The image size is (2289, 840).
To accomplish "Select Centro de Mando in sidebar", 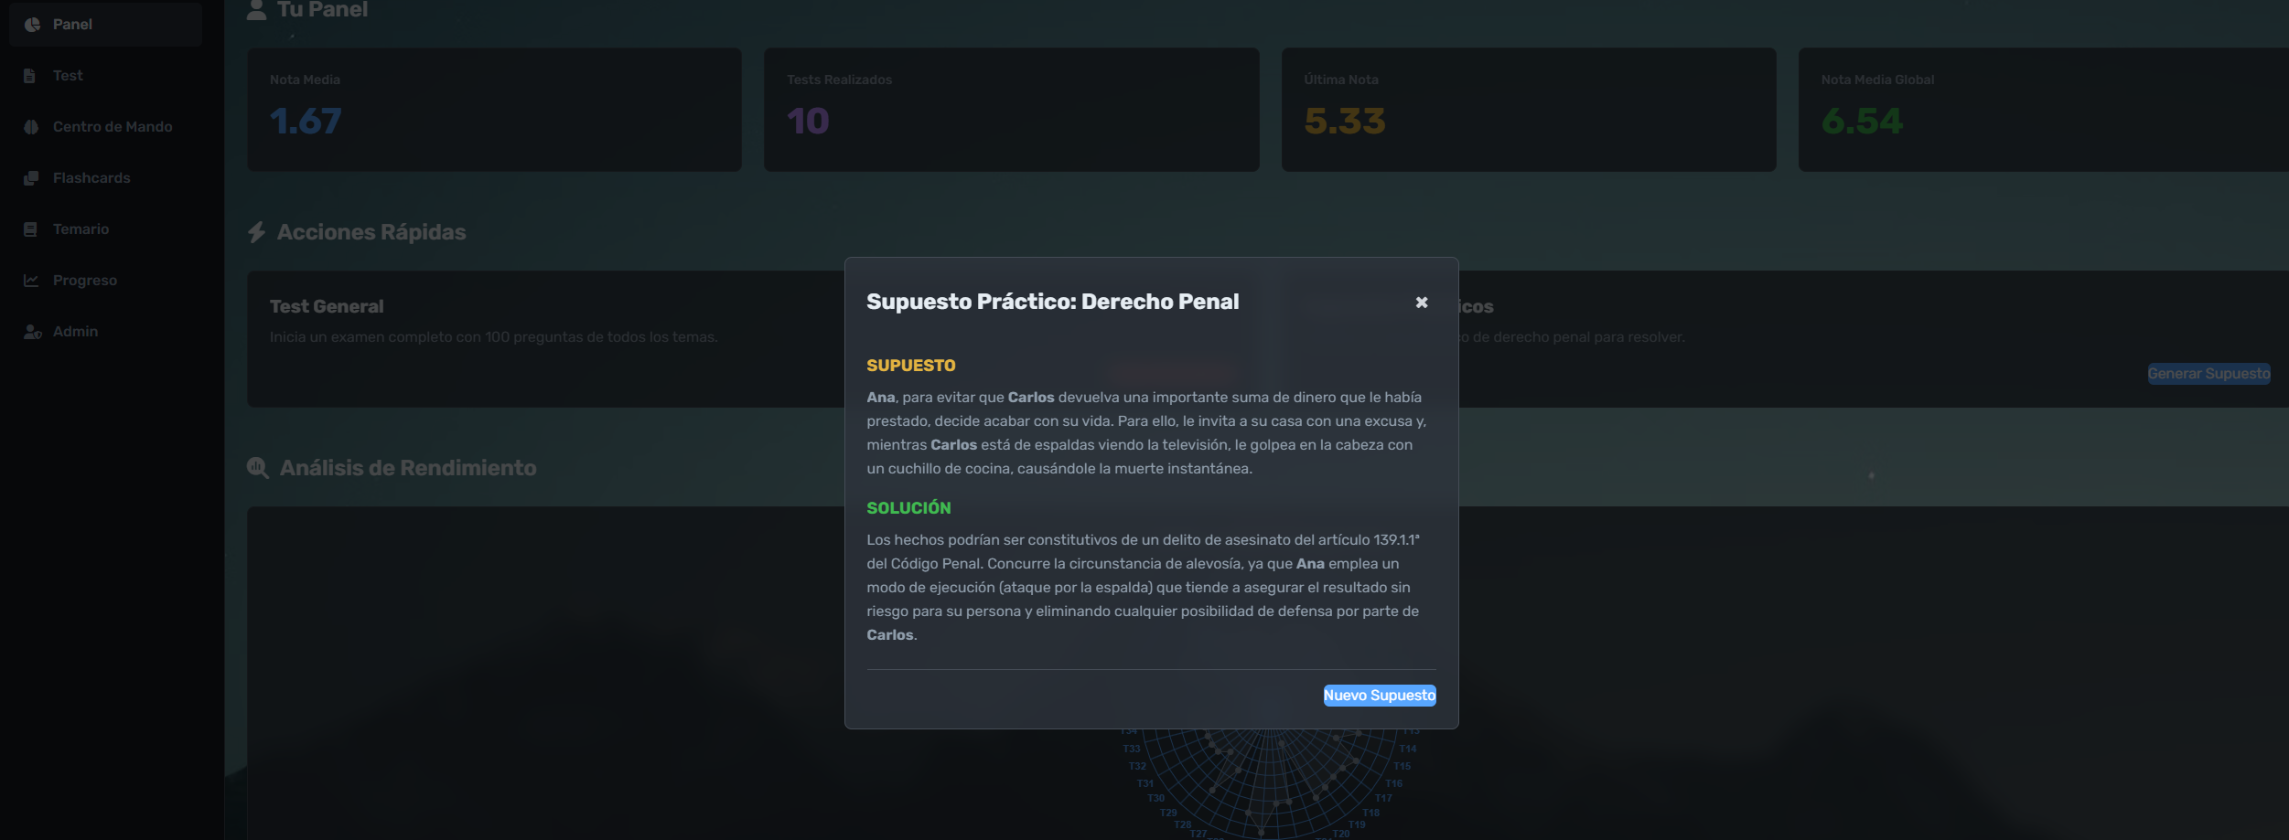I will pos(113,127).
